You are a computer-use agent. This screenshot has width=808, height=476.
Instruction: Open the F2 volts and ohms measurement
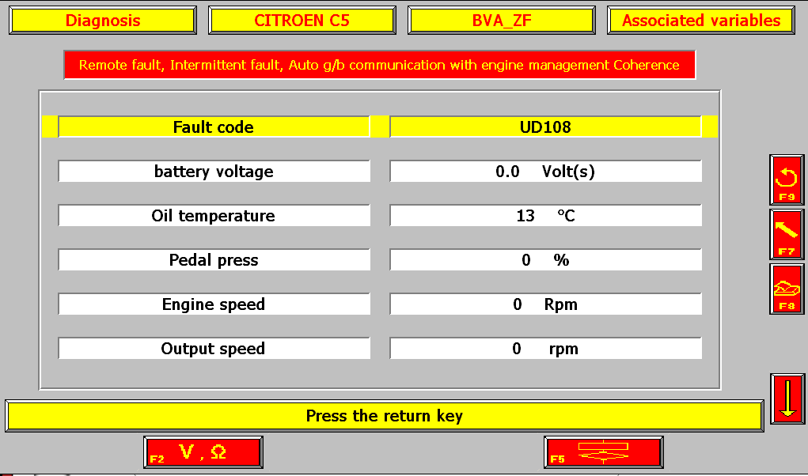pos(203,452)
